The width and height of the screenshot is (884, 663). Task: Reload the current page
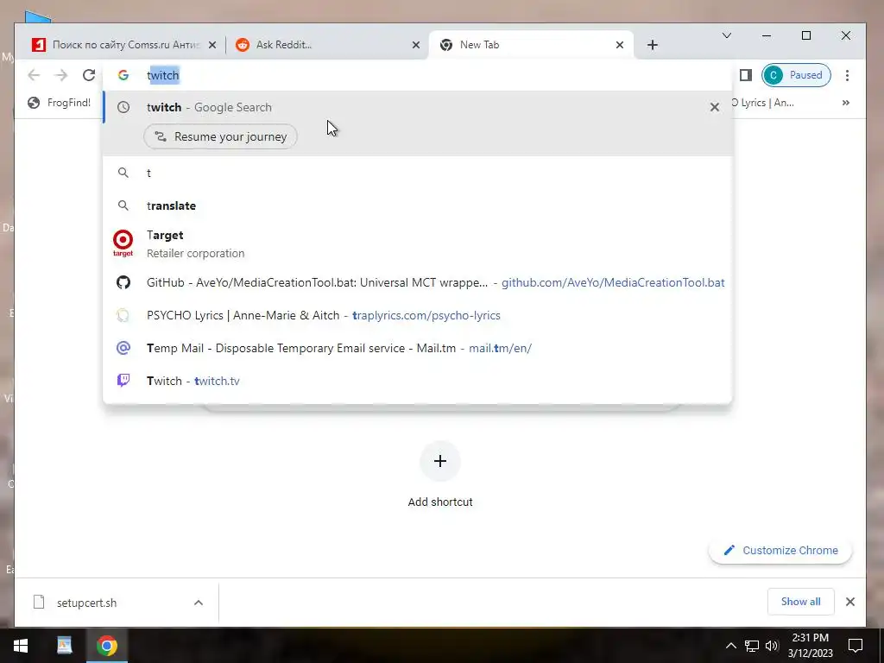(89, 75)
